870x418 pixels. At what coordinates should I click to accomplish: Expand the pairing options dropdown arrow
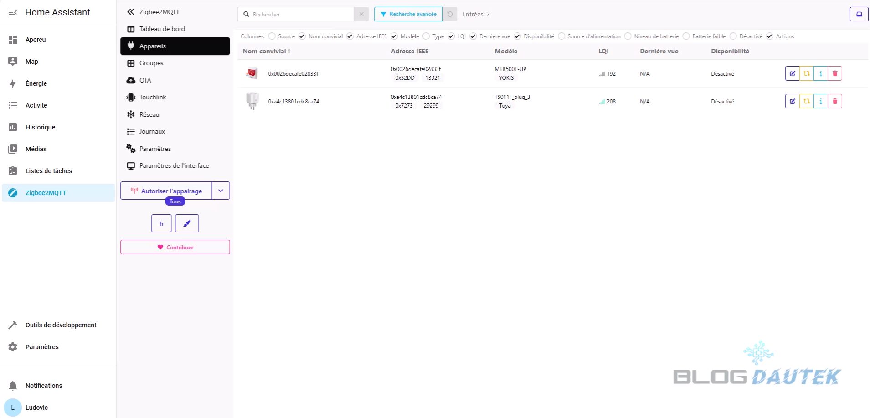pyautogui.click(x=221, y=191)
